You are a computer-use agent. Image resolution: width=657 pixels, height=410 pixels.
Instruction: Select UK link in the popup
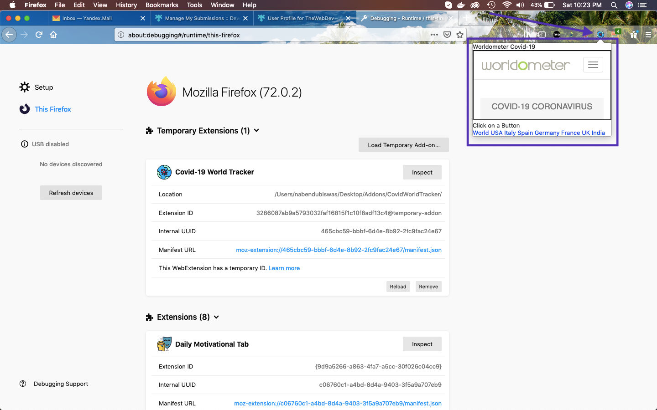pos(586,133)
